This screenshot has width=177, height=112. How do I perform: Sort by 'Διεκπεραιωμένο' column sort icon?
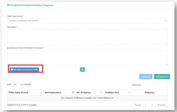coord(73,93)
